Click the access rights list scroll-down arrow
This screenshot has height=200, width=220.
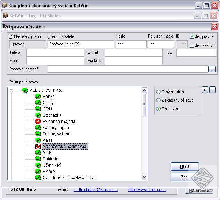(x=144, y=177)
